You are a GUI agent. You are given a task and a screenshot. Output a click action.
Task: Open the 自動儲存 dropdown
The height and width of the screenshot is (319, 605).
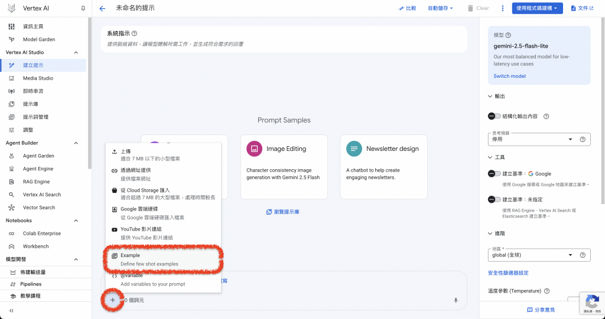(x=440, y=8)
